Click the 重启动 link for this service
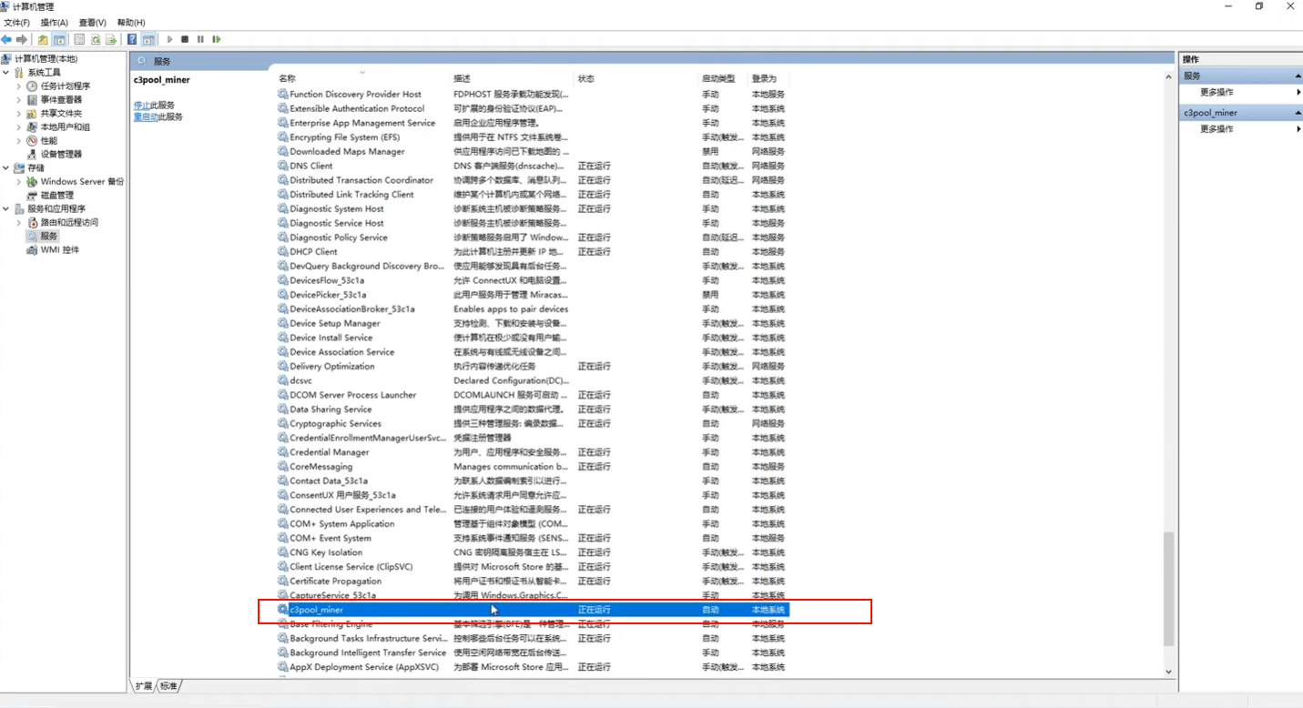1303x708 pixels. point(144,116)
